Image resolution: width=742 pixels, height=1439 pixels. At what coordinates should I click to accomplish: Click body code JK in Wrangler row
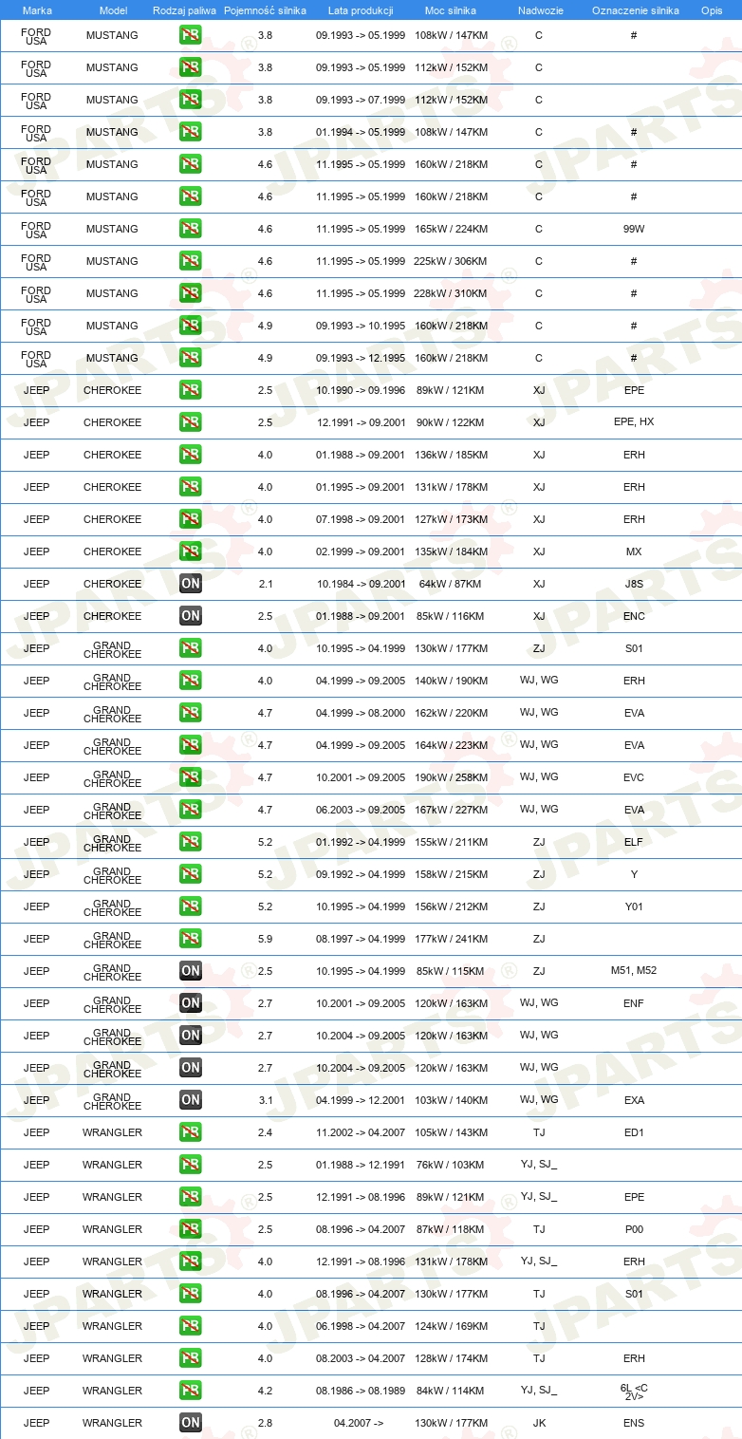(x=539, y=1423)
